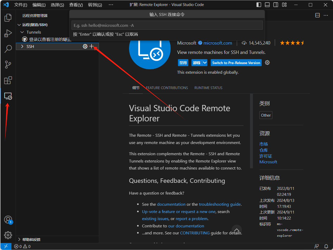The height and width of the screenshot is (250, 333).
Task: Open Manage gear in activity bar
Action: pyautogui.click(x=8, y=235)
